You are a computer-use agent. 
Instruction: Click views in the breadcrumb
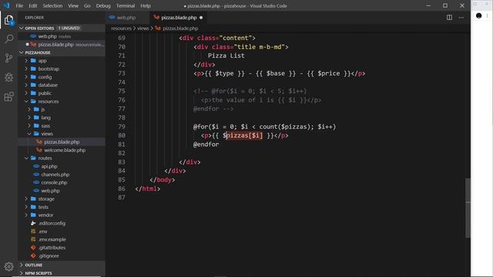143,28
